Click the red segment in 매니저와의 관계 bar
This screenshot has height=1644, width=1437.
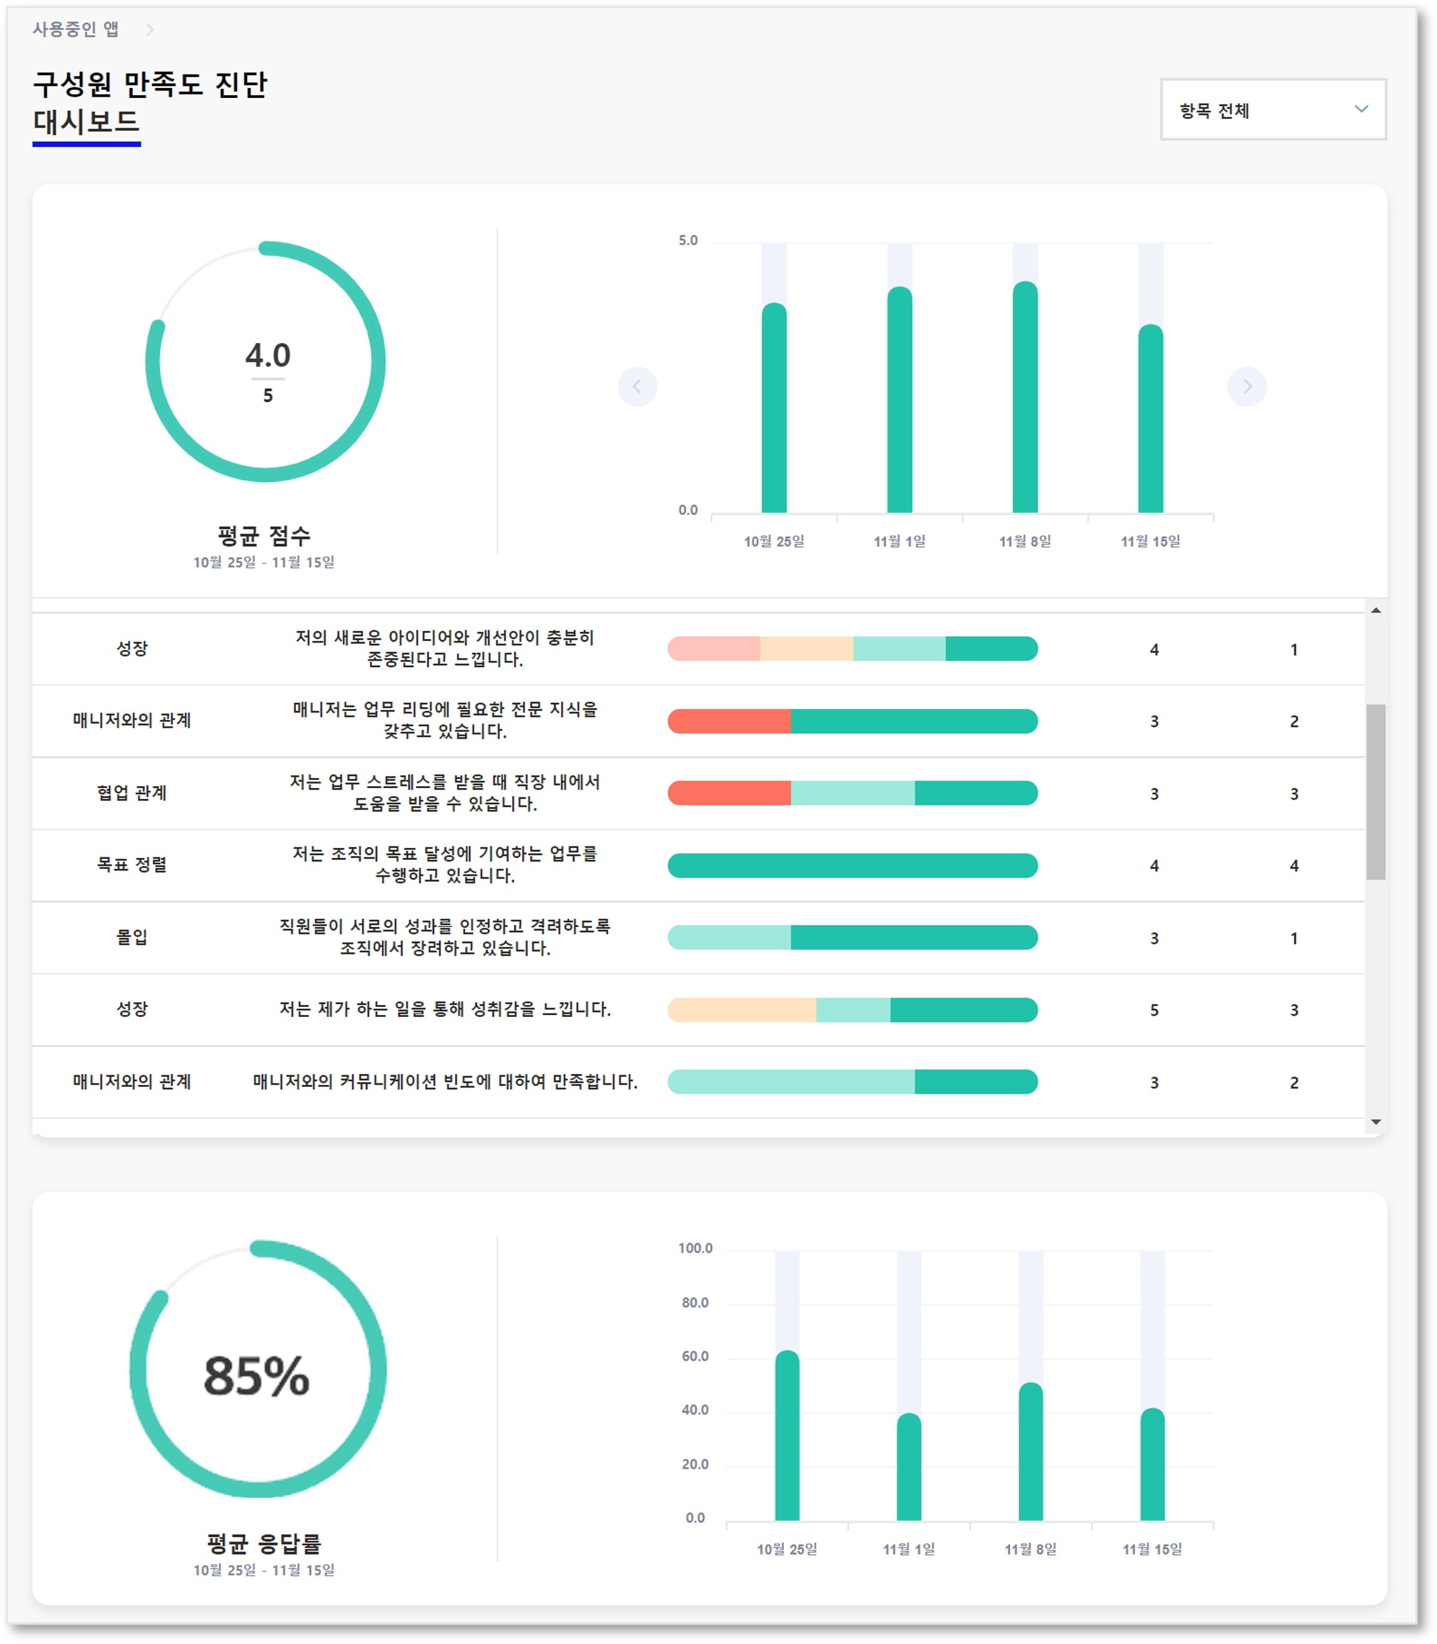click(x=728, y=721)
